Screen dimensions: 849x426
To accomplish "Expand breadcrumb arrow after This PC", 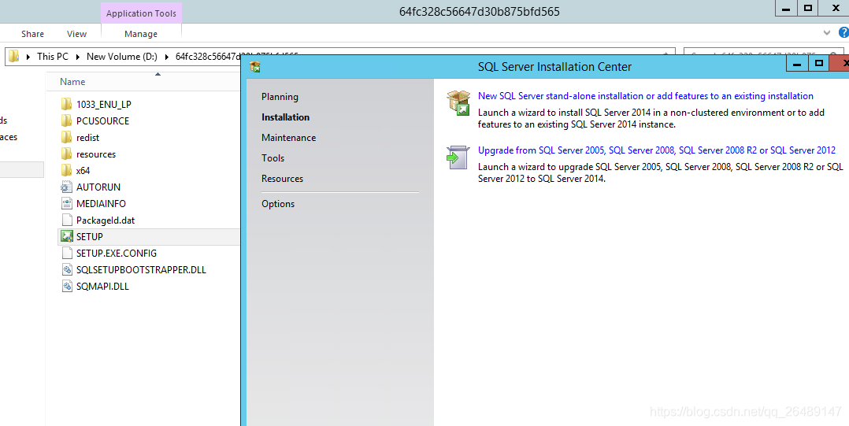I will pos(78,56).
